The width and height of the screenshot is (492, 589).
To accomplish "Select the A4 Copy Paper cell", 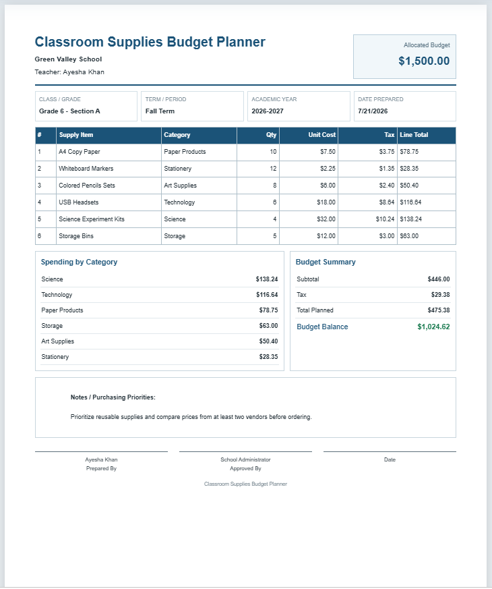I will pos(109,152).
